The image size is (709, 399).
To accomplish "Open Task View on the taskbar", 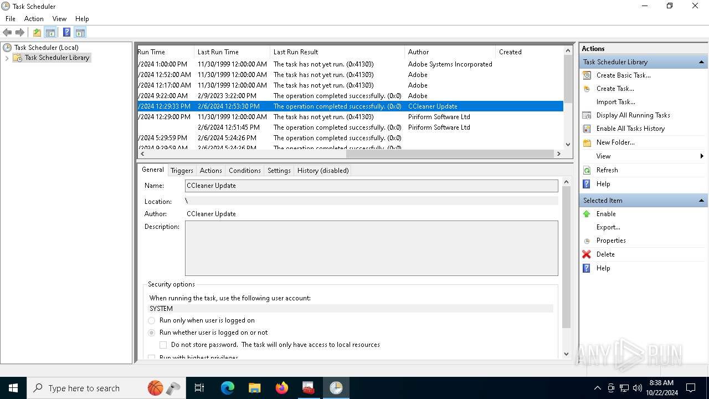I will point(199,388).
